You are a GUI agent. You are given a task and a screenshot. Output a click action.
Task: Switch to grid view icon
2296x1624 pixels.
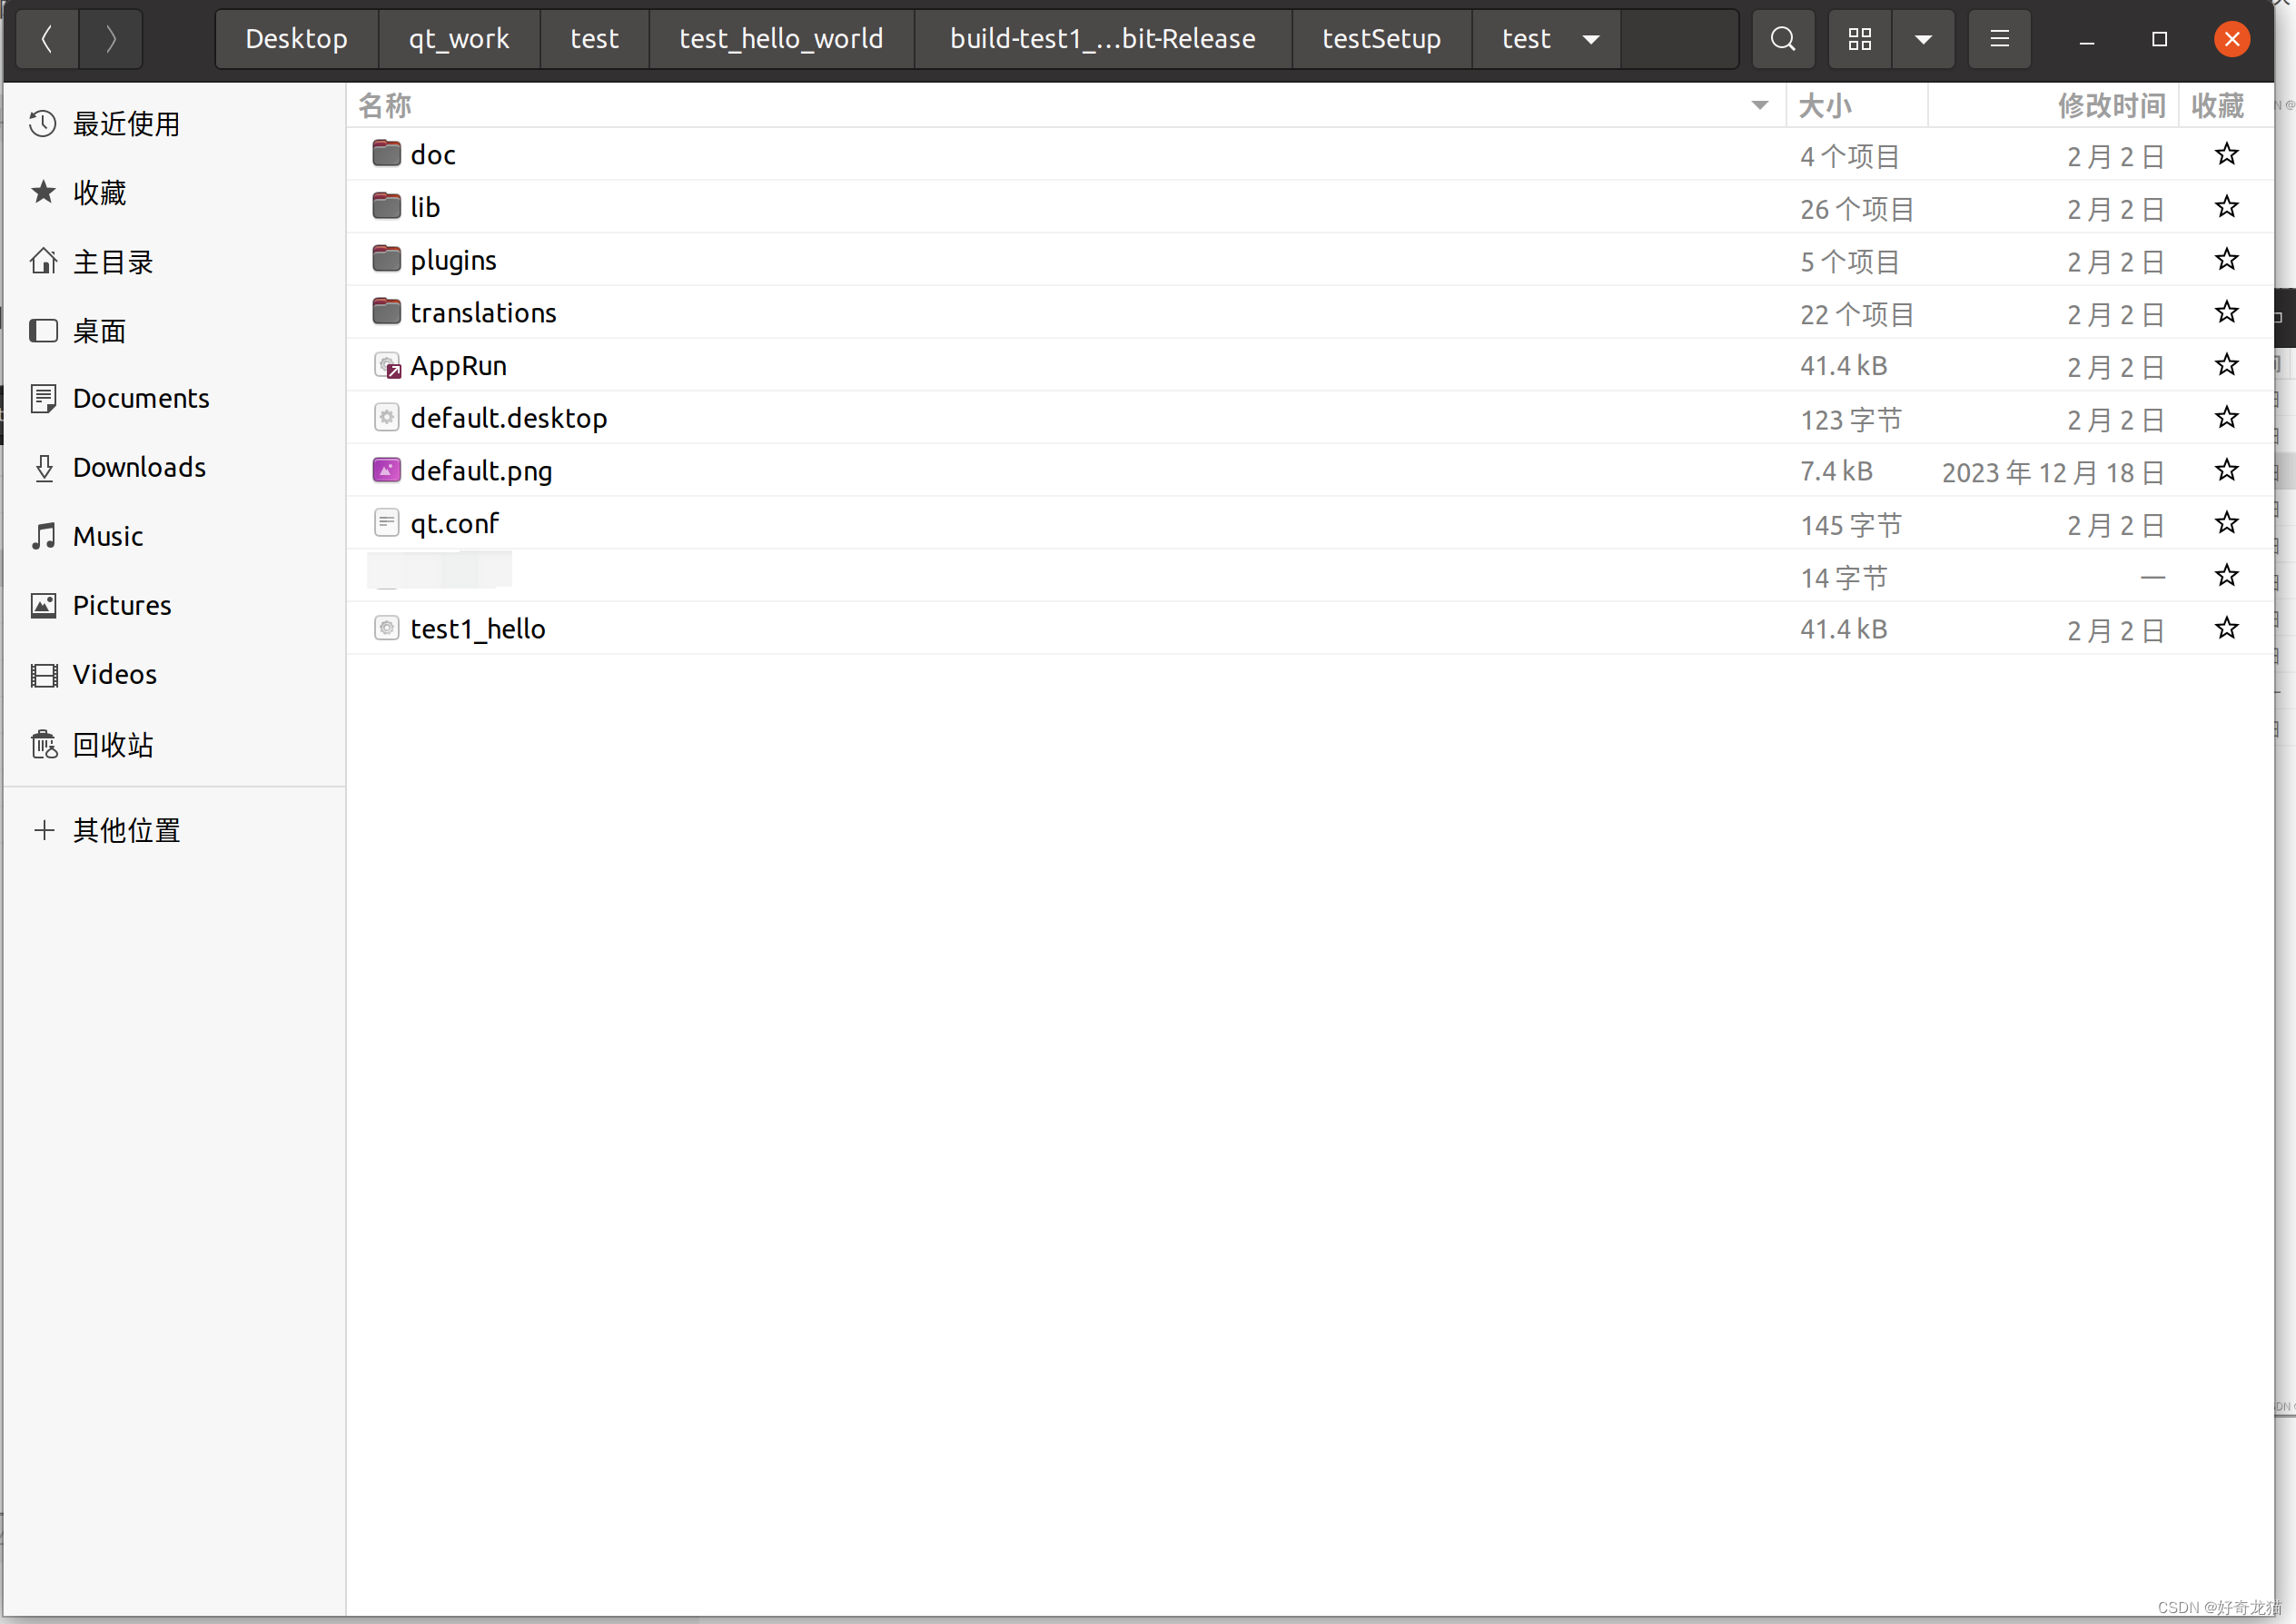point(1859,39)
